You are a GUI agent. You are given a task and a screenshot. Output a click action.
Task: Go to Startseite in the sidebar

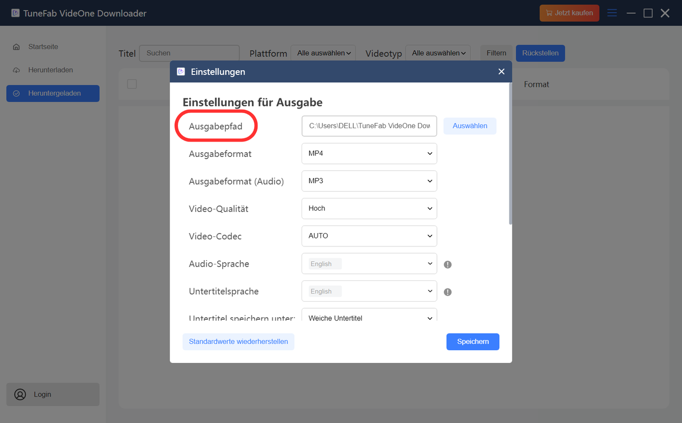click(x=53, y=47)
